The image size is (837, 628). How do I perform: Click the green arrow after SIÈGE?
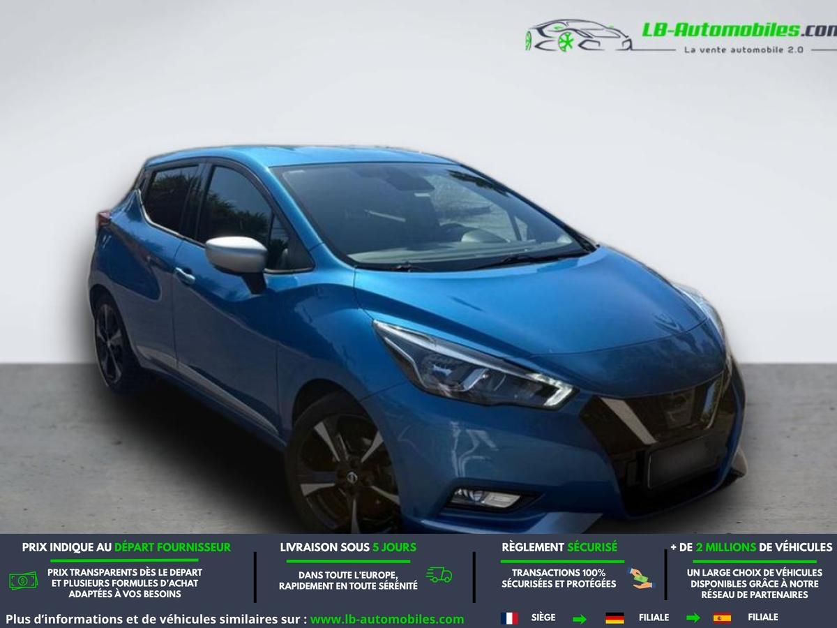click(580, 619)
